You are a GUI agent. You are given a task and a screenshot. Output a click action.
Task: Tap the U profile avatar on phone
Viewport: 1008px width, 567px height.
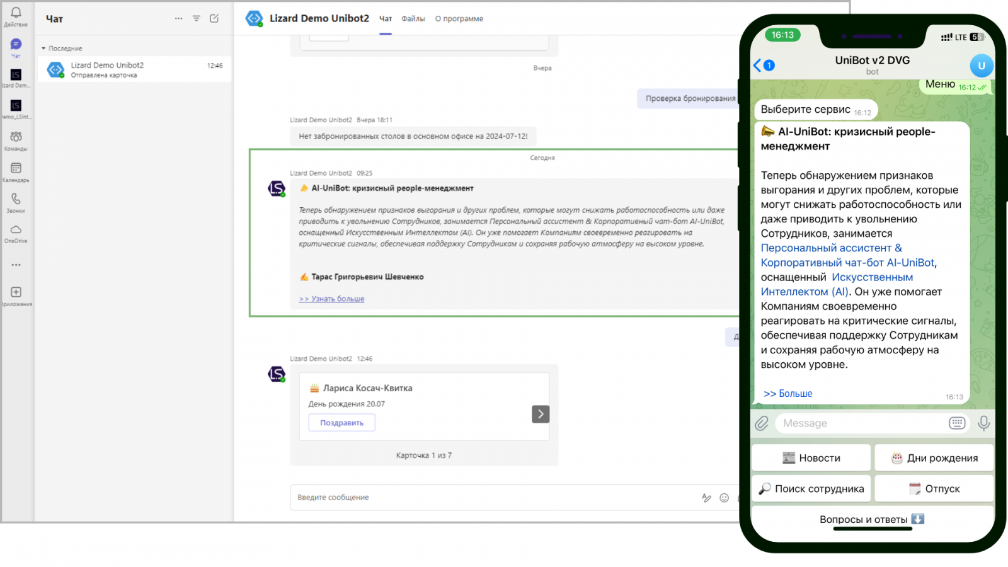[981, 66]
